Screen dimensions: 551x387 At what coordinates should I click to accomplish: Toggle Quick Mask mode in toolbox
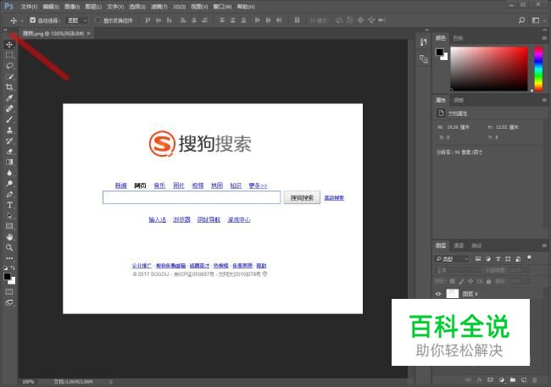(x=9, y=292)
